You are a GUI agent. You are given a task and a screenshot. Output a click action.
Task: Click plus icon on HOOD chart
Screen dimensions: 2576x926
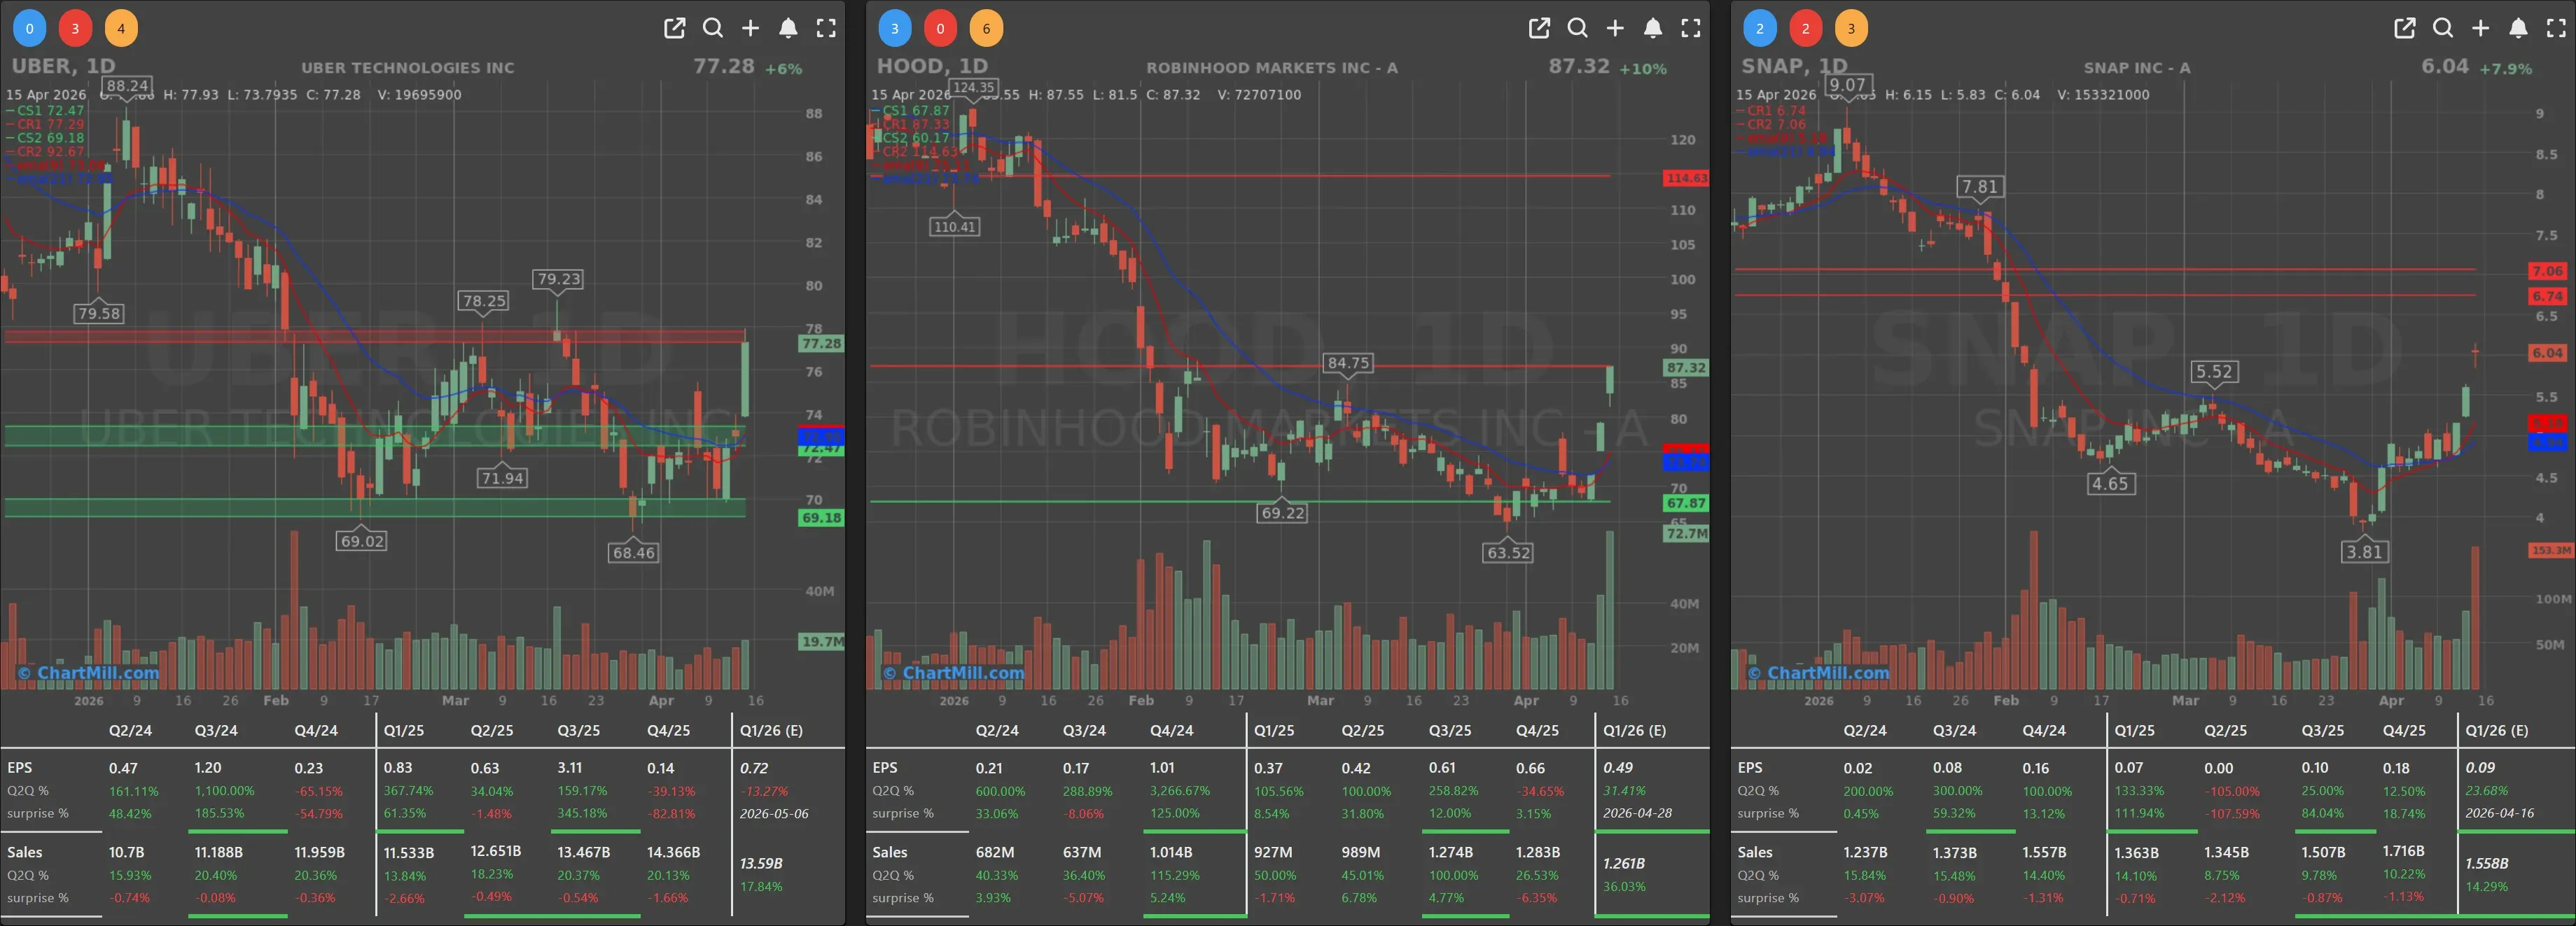(1615, 28)
